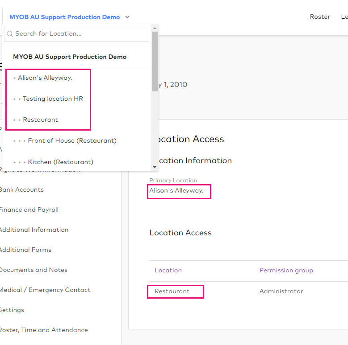Choose Testing location HR from the list
This screenshot has width=348, height=345.
[x=53, y=99]
